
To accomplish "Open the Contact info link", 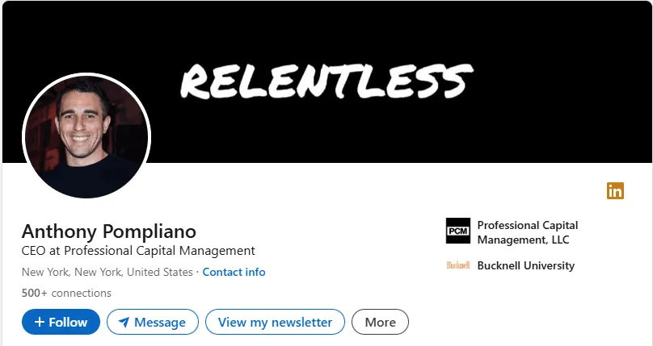I will (x=234, y=272).
